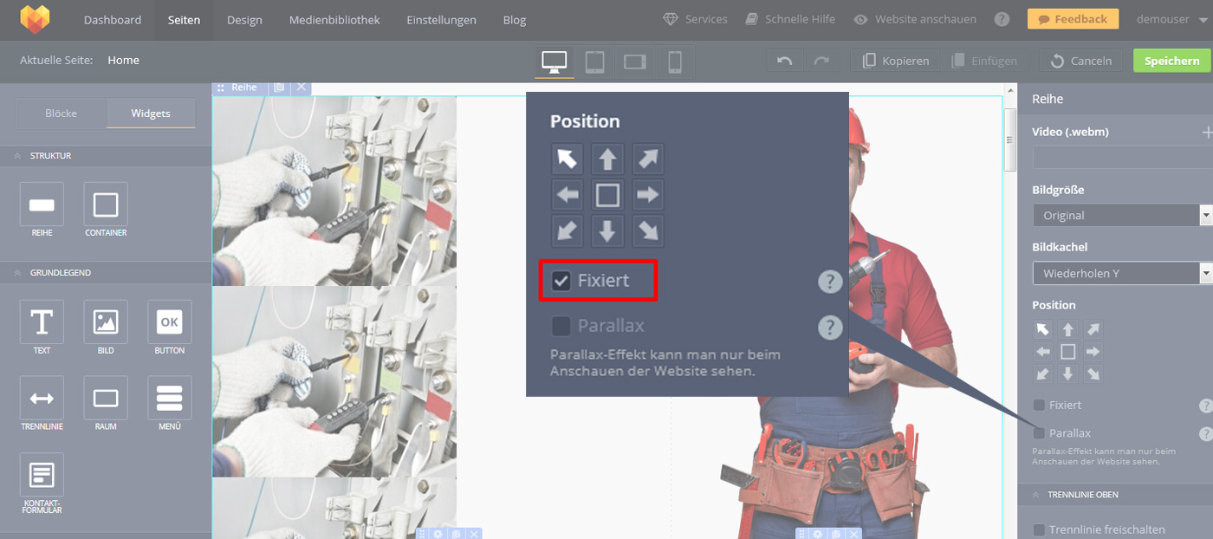Switch to the Blöcke tab
The height and width of the screenshot is (539, 1213).
click(x=62, y=114)
